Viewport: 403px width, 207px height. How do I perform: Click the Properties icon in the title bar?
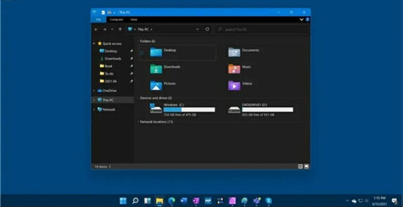coord(103,12)
